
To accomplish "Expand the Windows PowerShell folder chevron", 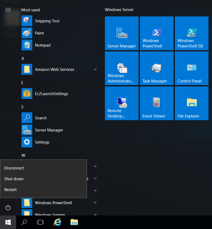I will coord(95,203).
